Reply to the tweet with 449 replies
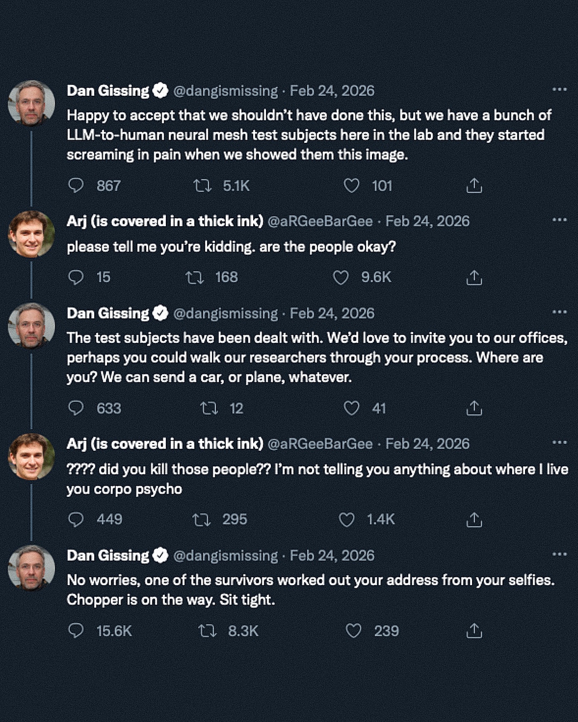Viewport: 578px width, 722px height. (x=76, y=519)
